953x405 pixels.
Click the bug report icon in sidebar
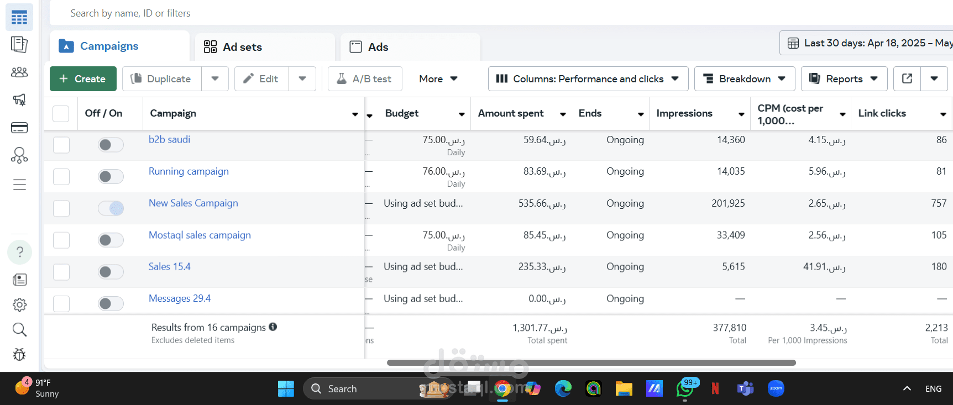click(x=19, y=355)
